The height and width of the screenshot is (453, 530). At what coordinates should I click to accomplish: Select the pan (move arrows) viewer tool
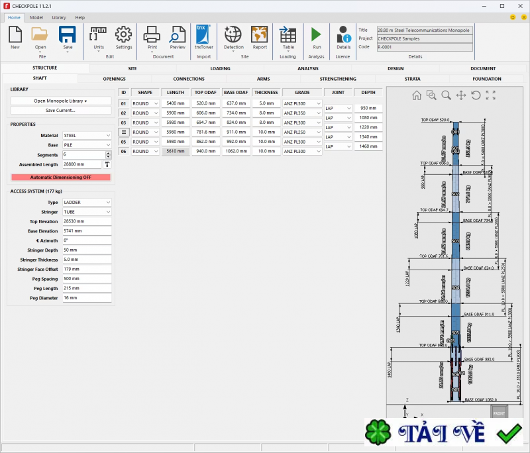[x=461, y=95]
